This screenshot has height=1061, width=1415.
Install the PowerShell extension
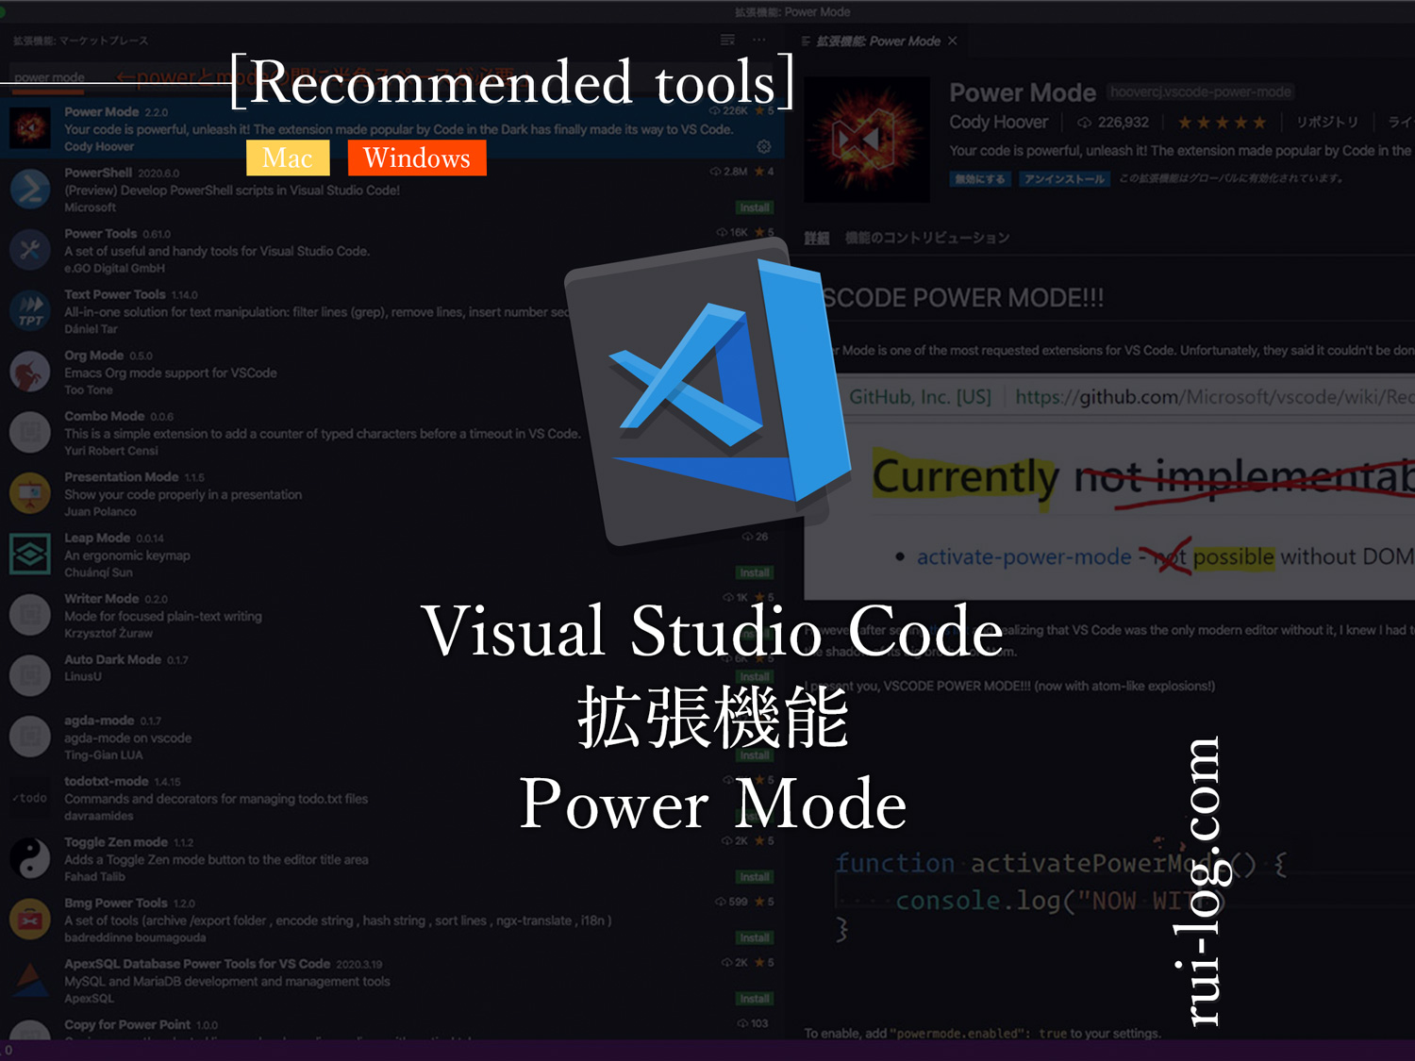click(x=754, y=207)
